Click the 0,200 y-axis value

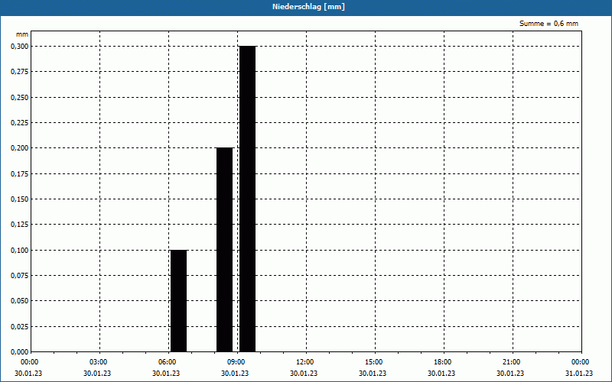click(20, 148)
